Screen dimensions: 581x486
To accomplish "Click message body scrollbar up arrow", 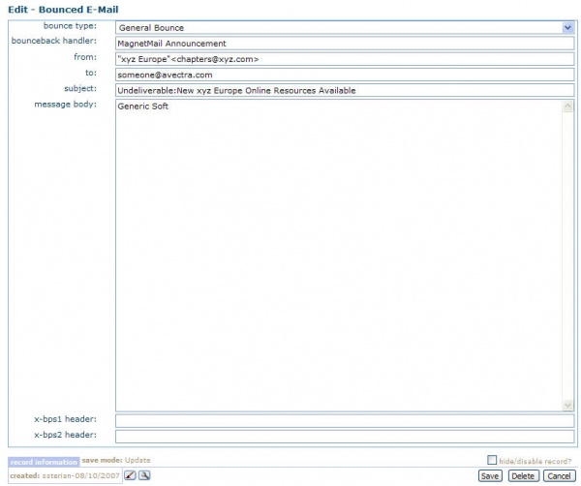I will pos(567,106).
